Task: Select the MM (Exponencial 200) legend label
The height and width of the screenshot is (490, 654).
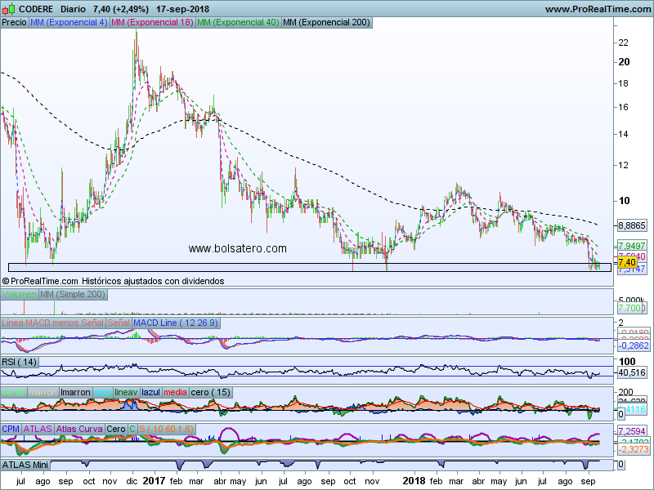Action: (x=325, y=23)
